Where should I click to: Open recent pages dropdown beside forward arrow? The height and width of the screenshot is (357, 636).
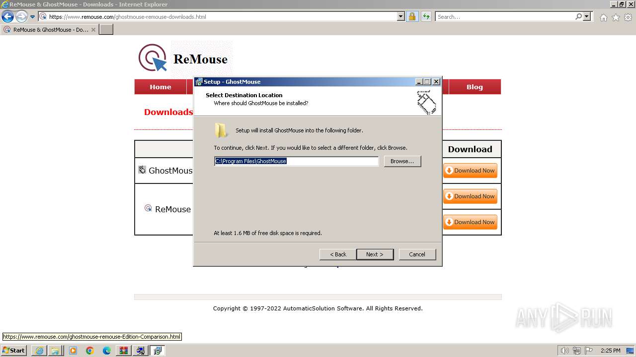[x=33, y=17]
